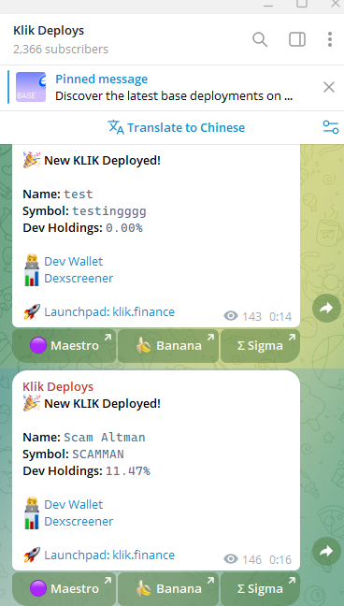The width and height of the screenshot is (344, 606).
Task: Click the 143 views eye icon
Action: 231,316
